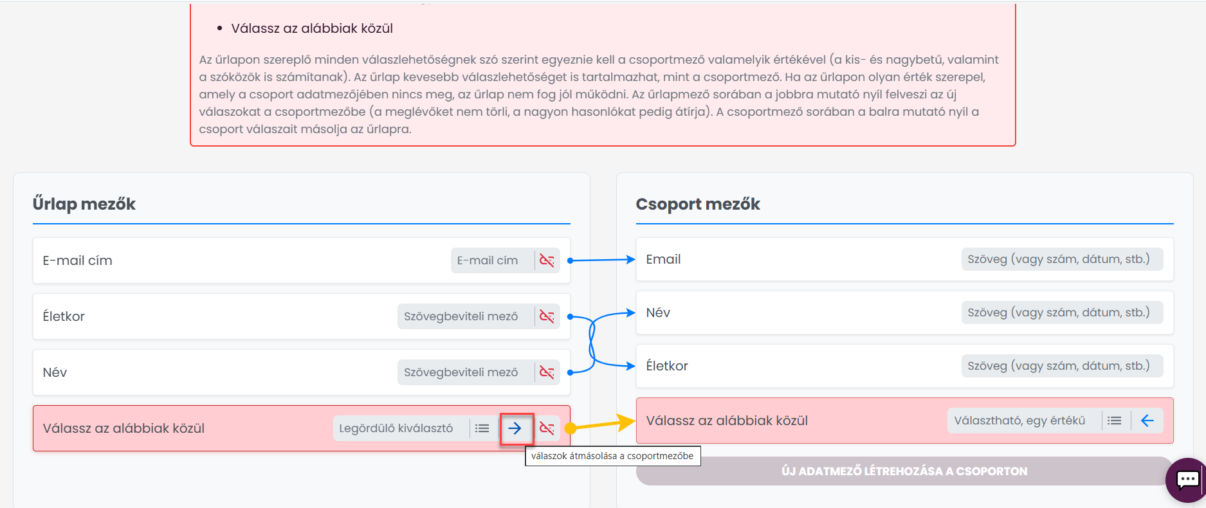Select the form row Válassz az alábbiak közül
This screenshot has width=1206, height=508.
coord(301,428)
